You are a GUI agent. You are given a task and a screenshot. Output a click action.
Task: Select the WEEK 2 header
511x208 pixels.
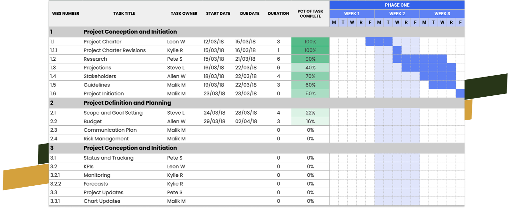(x=397, y=14)
